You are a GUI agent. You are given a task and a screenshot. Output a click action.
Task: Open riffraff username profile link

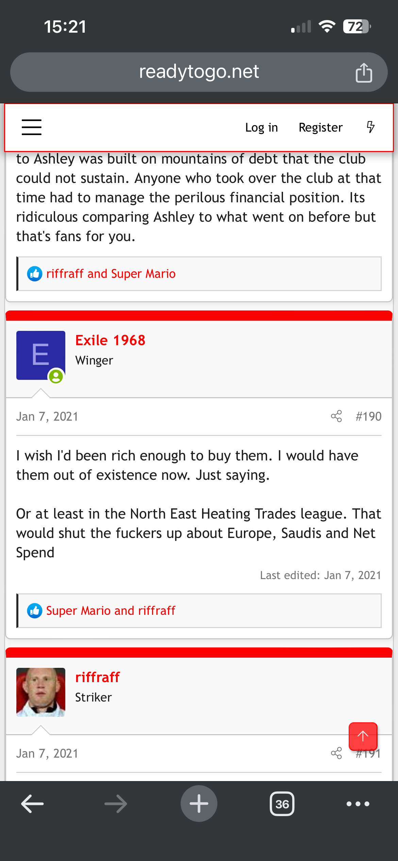[x=98, y=677]
